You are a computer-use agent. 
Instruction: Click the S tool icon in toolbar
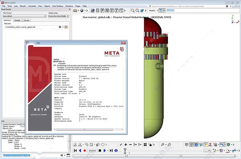click(x=112, y=10)
